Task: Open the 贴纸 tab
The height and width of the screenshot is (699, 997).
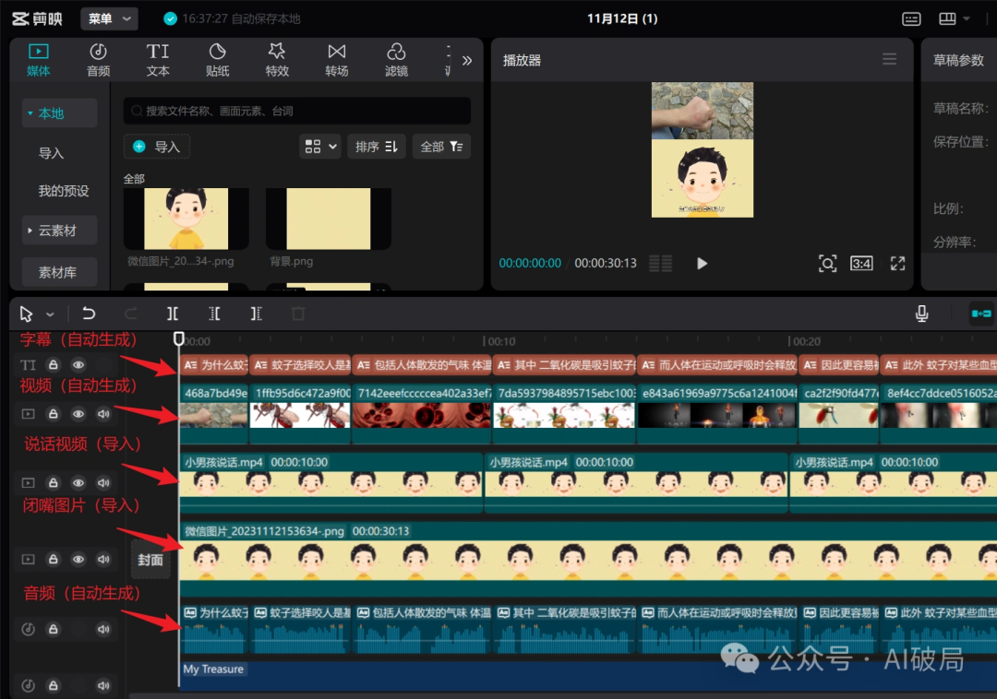Action: [218, 60]
